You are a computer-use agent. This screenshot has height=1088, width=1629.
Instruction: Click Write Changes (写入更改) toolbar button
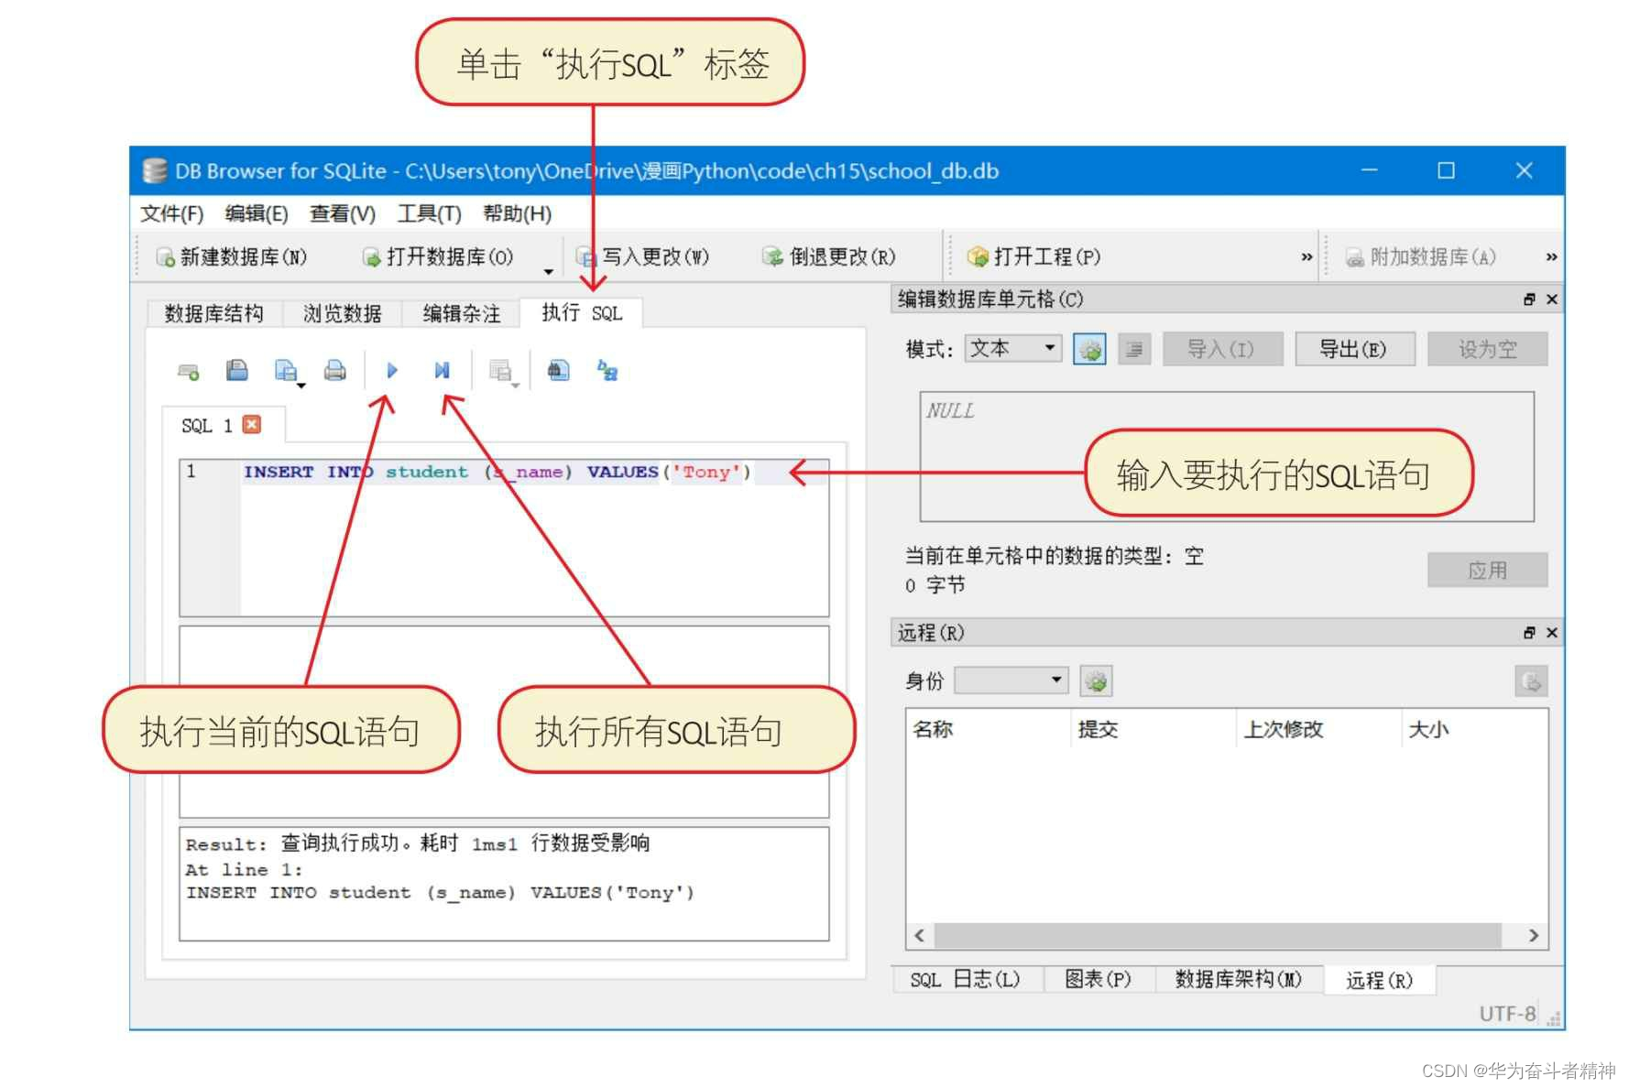click(x=642, y=256)
